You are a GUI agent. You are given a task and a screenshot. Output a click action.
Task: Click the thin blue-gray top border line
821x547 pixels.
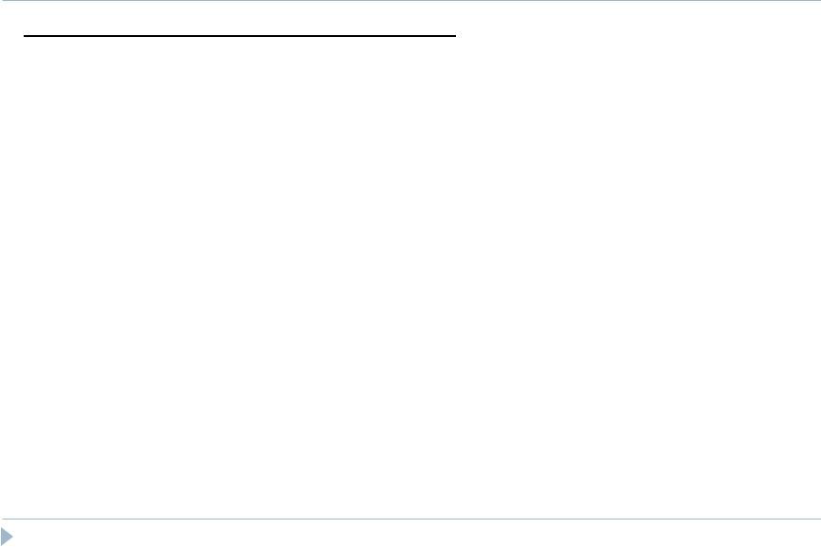click(x=411, y=1)
